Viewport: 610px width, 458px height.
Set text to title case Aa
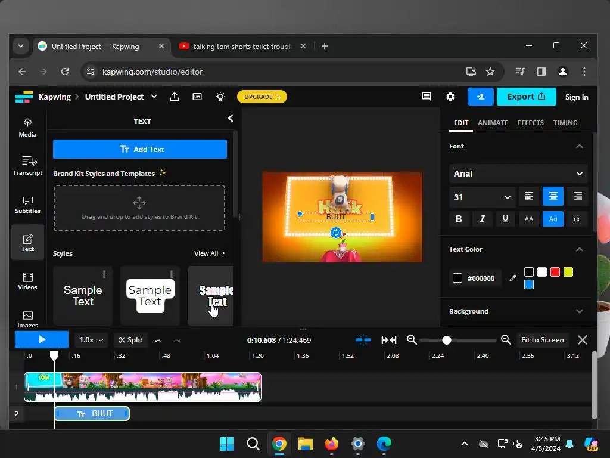tap(553, 219)
